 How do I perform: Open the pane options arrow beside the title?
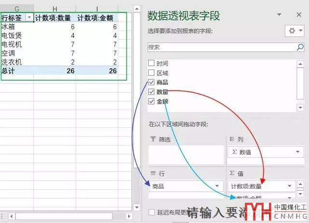tap(279, 14)
